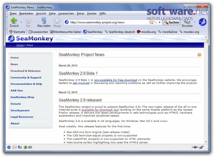Image resolution: width=215 pixels, height=157 pixels.
Task: Open About sidebar link
Action: click(15, 123)
